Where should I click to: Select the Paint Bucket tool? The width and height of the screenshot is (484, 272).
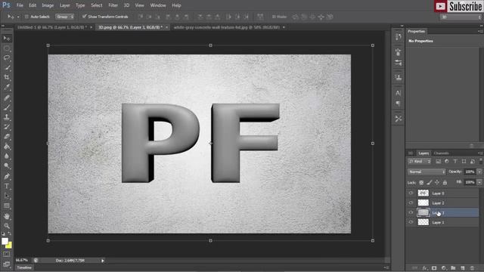point(7,147)
